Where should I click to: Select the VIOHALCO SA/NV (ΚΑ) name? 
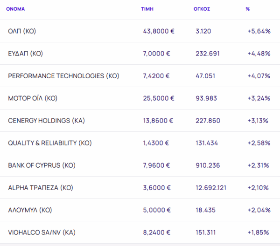[x=42, y=232]
